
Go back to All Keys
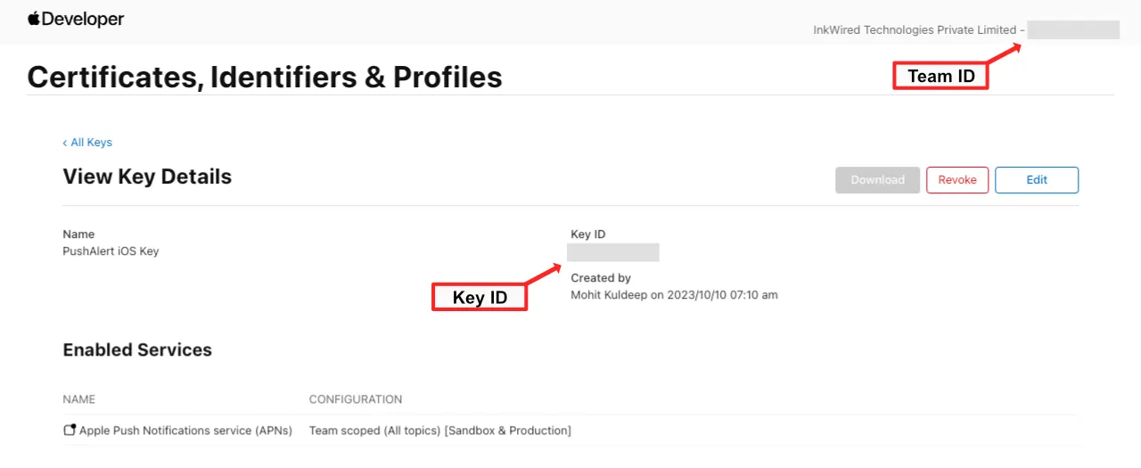[91, 143]
